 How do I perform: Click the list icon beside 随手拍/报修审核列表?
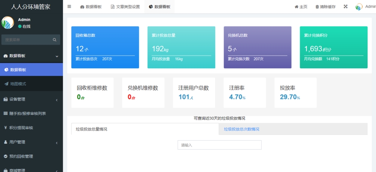[x=6, y=113]
